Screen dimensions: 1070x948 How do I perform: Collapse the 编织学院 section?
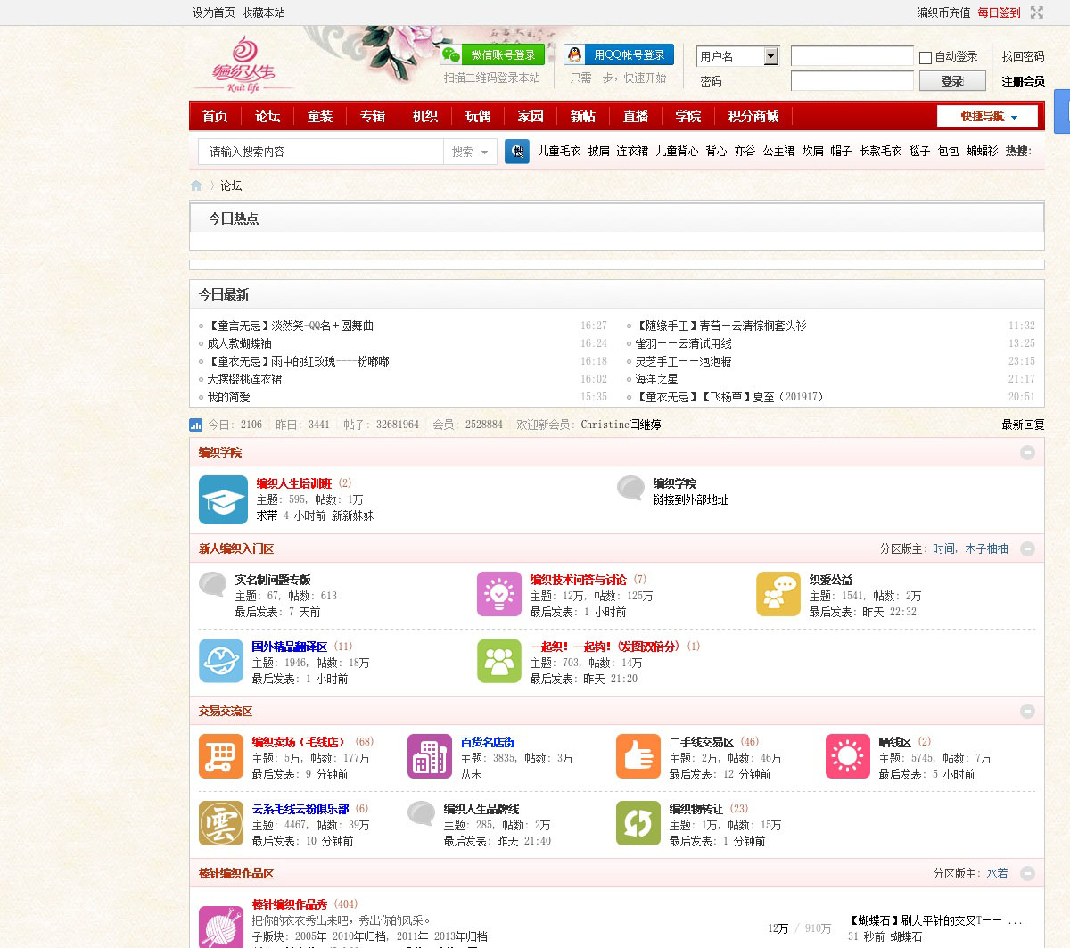point(1027,452)
